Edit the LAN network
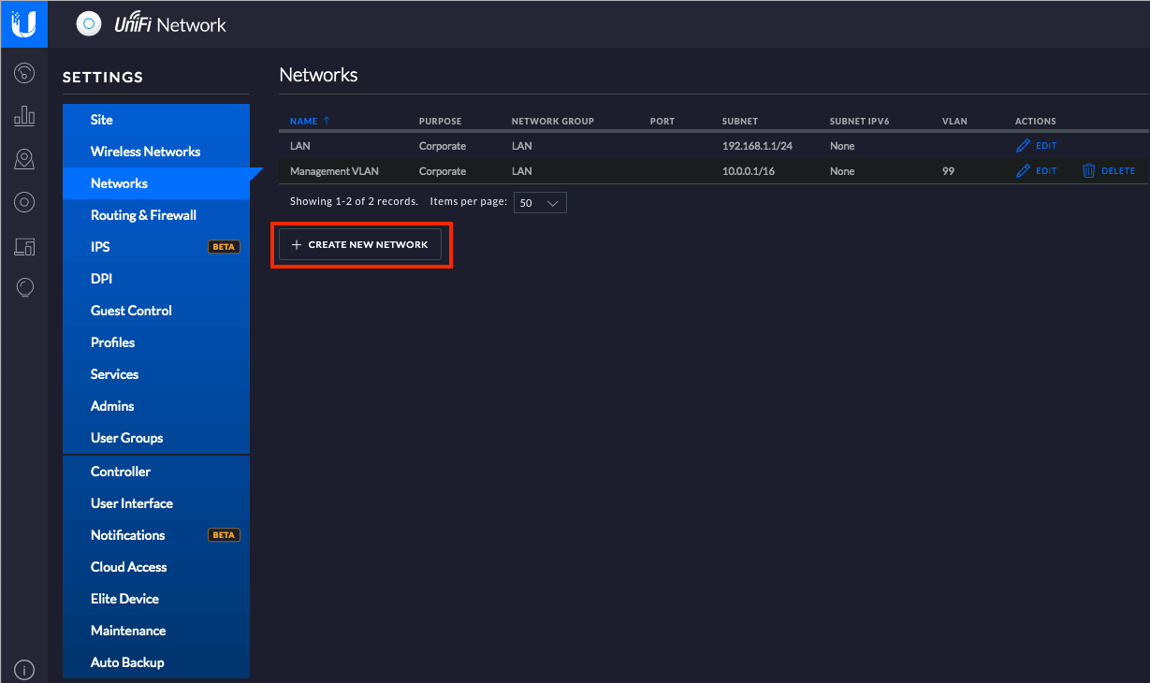This screenshot has height=683, width=1150. point(1036,146)
